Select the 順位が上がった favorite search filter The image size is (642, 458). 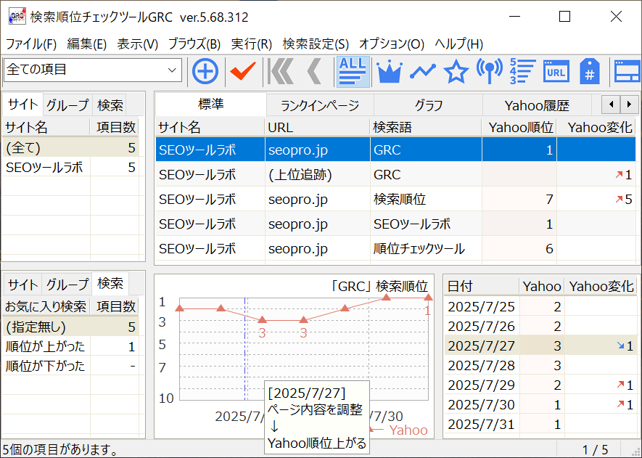click(45, 346)
